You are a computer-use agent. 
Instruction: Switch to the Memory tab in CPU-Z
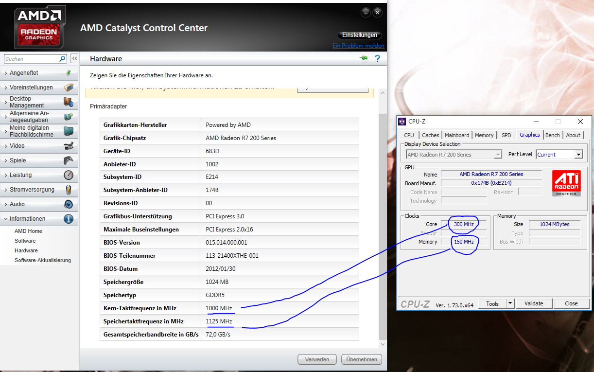coord(484,135)
